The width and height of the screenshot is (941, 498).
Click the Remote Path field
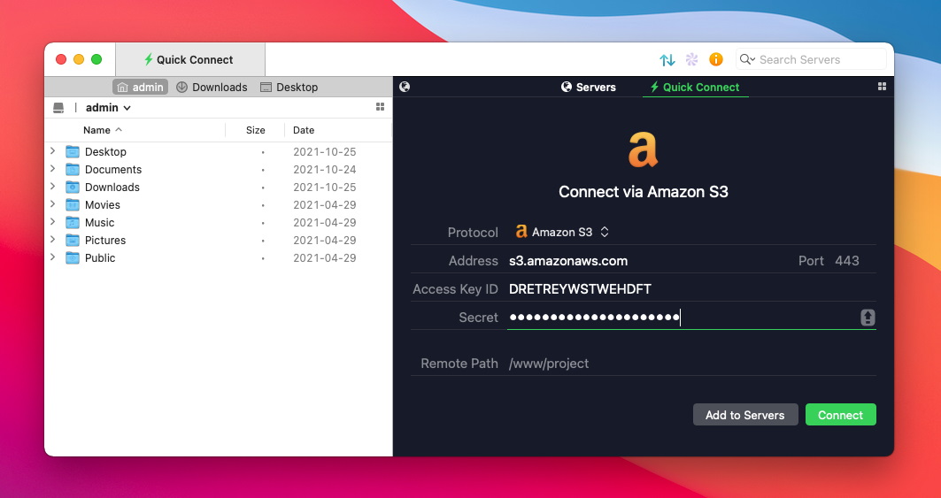click(x=691, y=364)
